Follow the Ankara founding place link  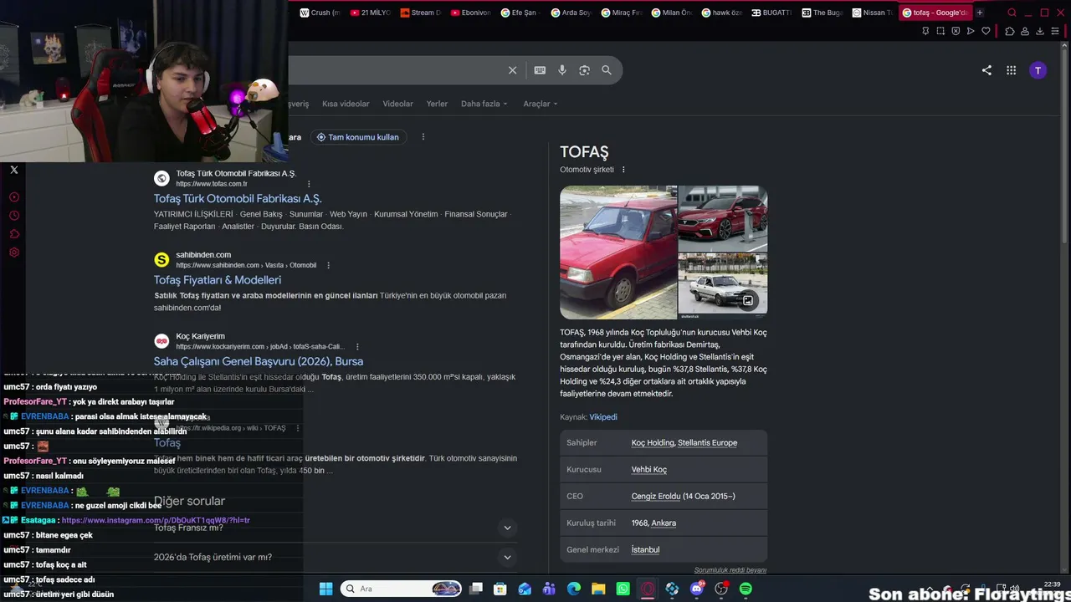tap(664, 523)
